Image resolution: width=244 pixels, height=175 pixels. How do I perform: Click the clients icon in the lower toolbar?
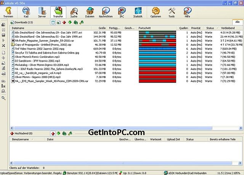coord(70,134)
